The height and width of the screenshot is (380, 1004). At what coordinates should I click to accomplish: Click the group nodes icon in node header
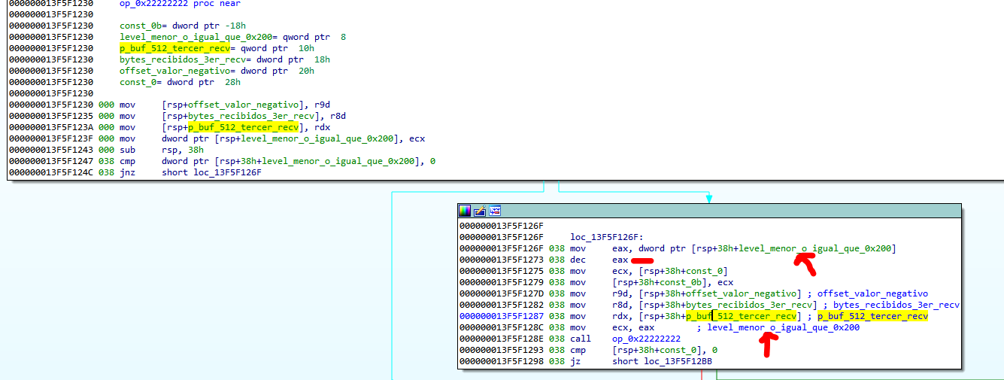click(494, 211)
